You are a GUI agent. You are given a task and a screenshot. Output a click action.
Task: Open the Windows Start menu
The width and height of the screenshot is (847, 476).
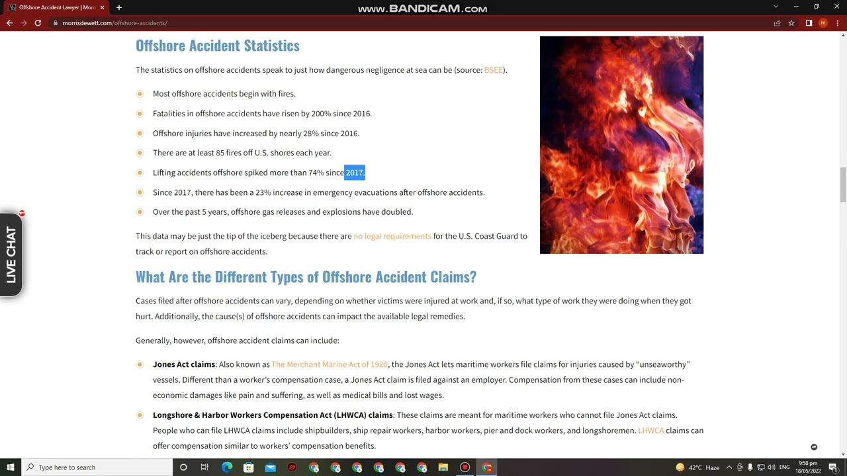click(x=11, y=467)
